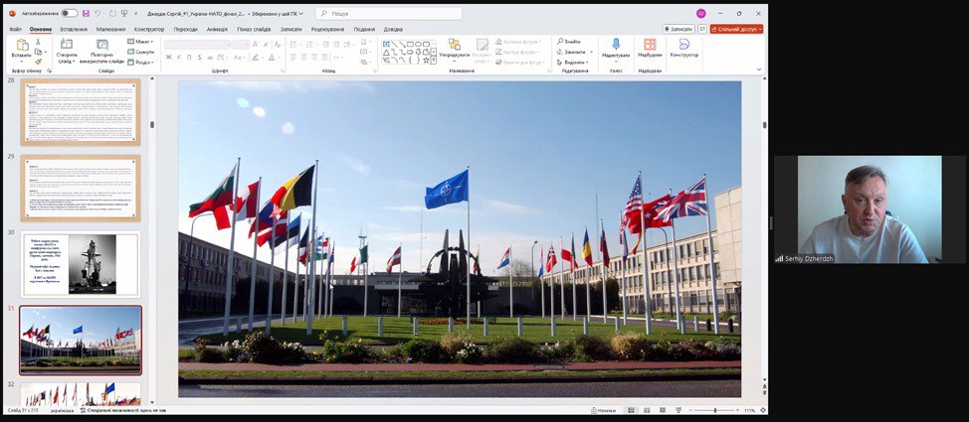The image size is (969, 422).
Task: Click the text box shape icon
Action: click(386, 44)
